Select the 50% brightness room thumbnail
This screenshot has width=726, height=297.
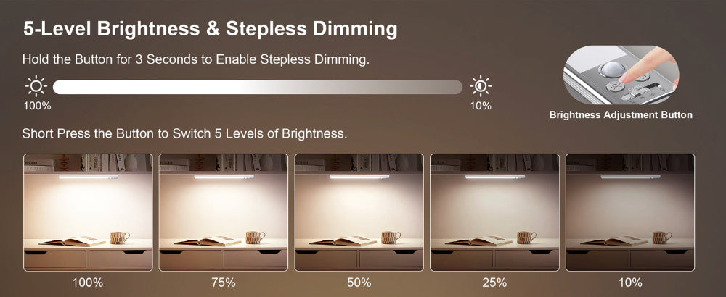(x=359, y=212)
